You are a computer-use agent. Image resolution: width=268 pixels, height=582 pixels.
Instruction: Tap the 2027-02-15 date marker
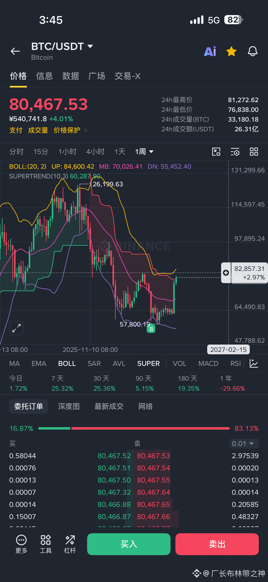229,350
